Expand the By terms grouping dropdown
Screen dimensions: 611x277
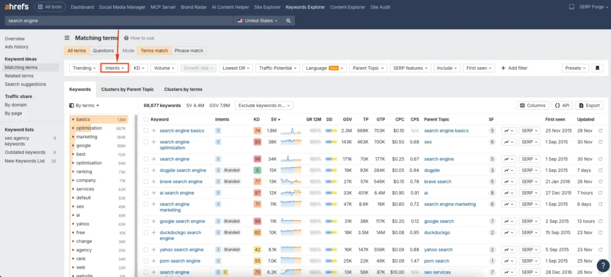tap(84, 105)
